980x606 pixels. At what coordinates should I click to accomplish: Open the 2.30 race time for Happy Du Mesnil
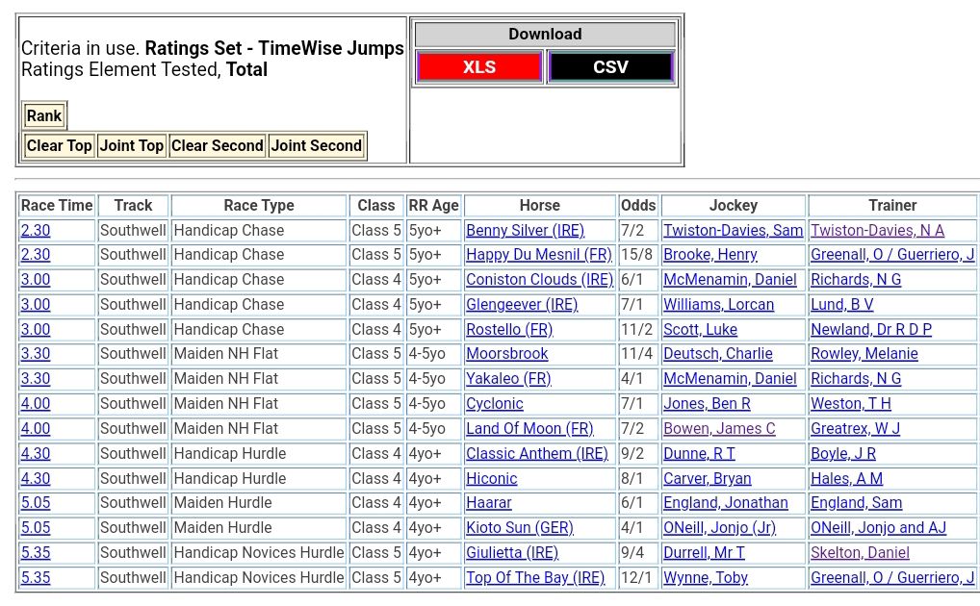(36, 255)
